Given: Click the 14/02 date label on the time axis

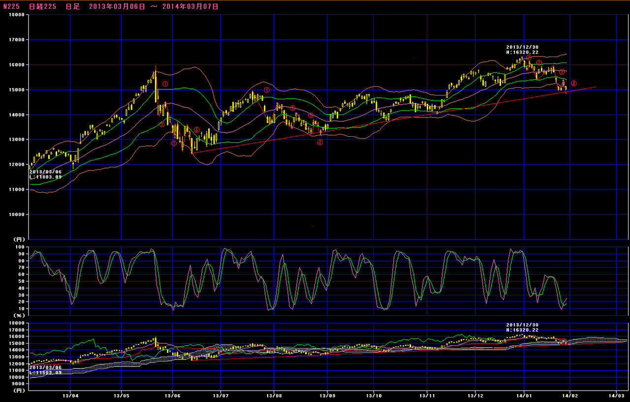Looking at the screenshot, I should 570,395.
